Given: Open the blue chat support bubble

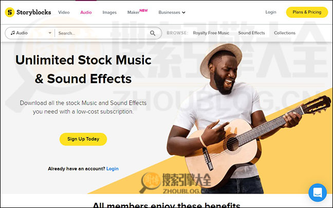Looking at the screenshot, I should [x=318, y=193].
